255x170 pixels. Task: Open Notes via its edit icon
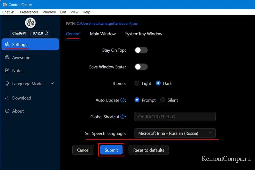click(x=7, y=71)
